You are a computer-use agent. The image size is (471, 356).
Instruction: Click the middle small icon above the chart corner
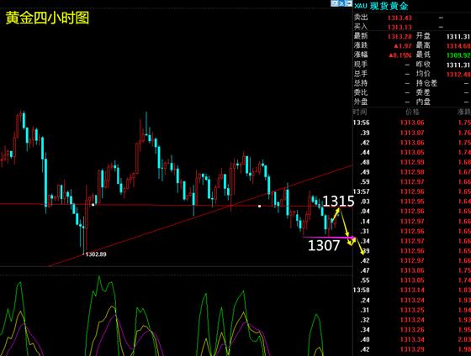coord(341,3)
